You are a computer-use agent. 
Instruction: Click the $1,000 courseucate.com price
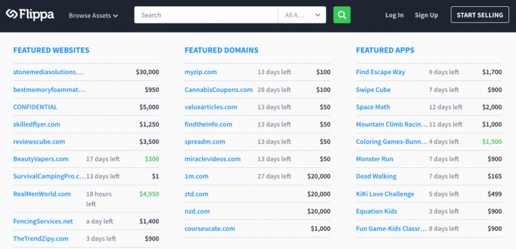tap(320, 229)
